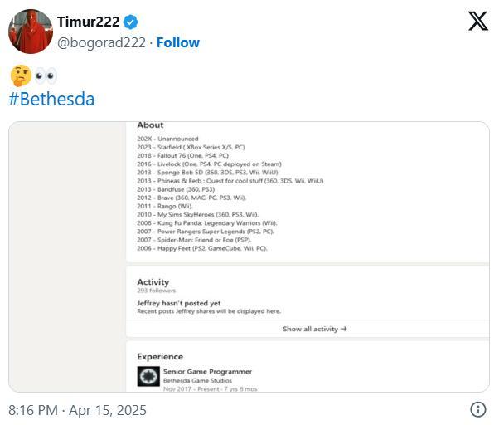Open Timur222's profile avatar
The image size is (499, 425).
pos(31,32)
